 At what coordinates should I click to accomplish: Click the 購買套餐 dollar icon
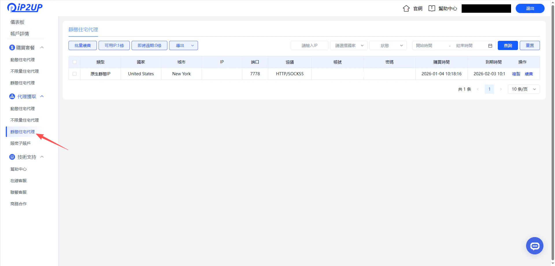[12, 47]
